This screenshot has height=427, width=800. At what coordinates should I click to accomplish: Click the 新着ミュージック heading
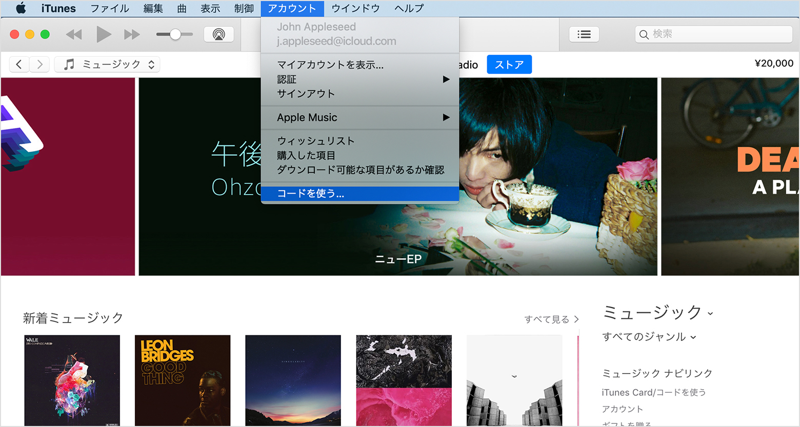pyautogui.click(x=73, y=318)
